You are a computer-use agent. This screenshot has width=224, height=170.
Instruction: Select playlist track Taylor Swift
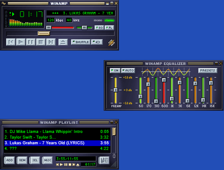[57, 137]
